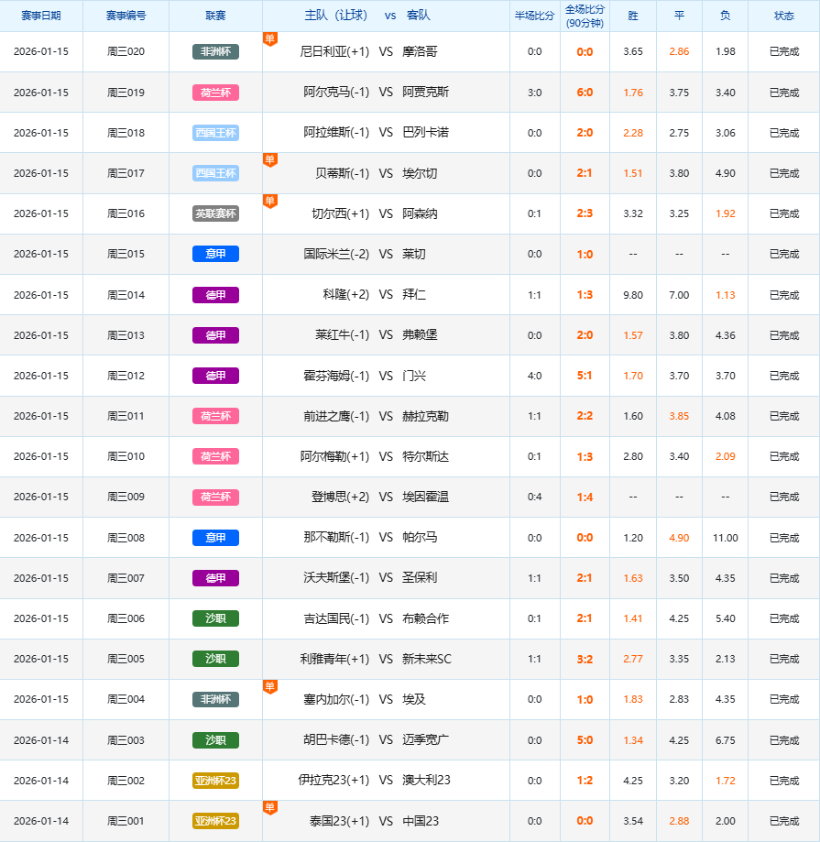Click the 单 badge beside 泰国23(+1)
Viewport: 820px width, 842px height.
coord(269,807)
